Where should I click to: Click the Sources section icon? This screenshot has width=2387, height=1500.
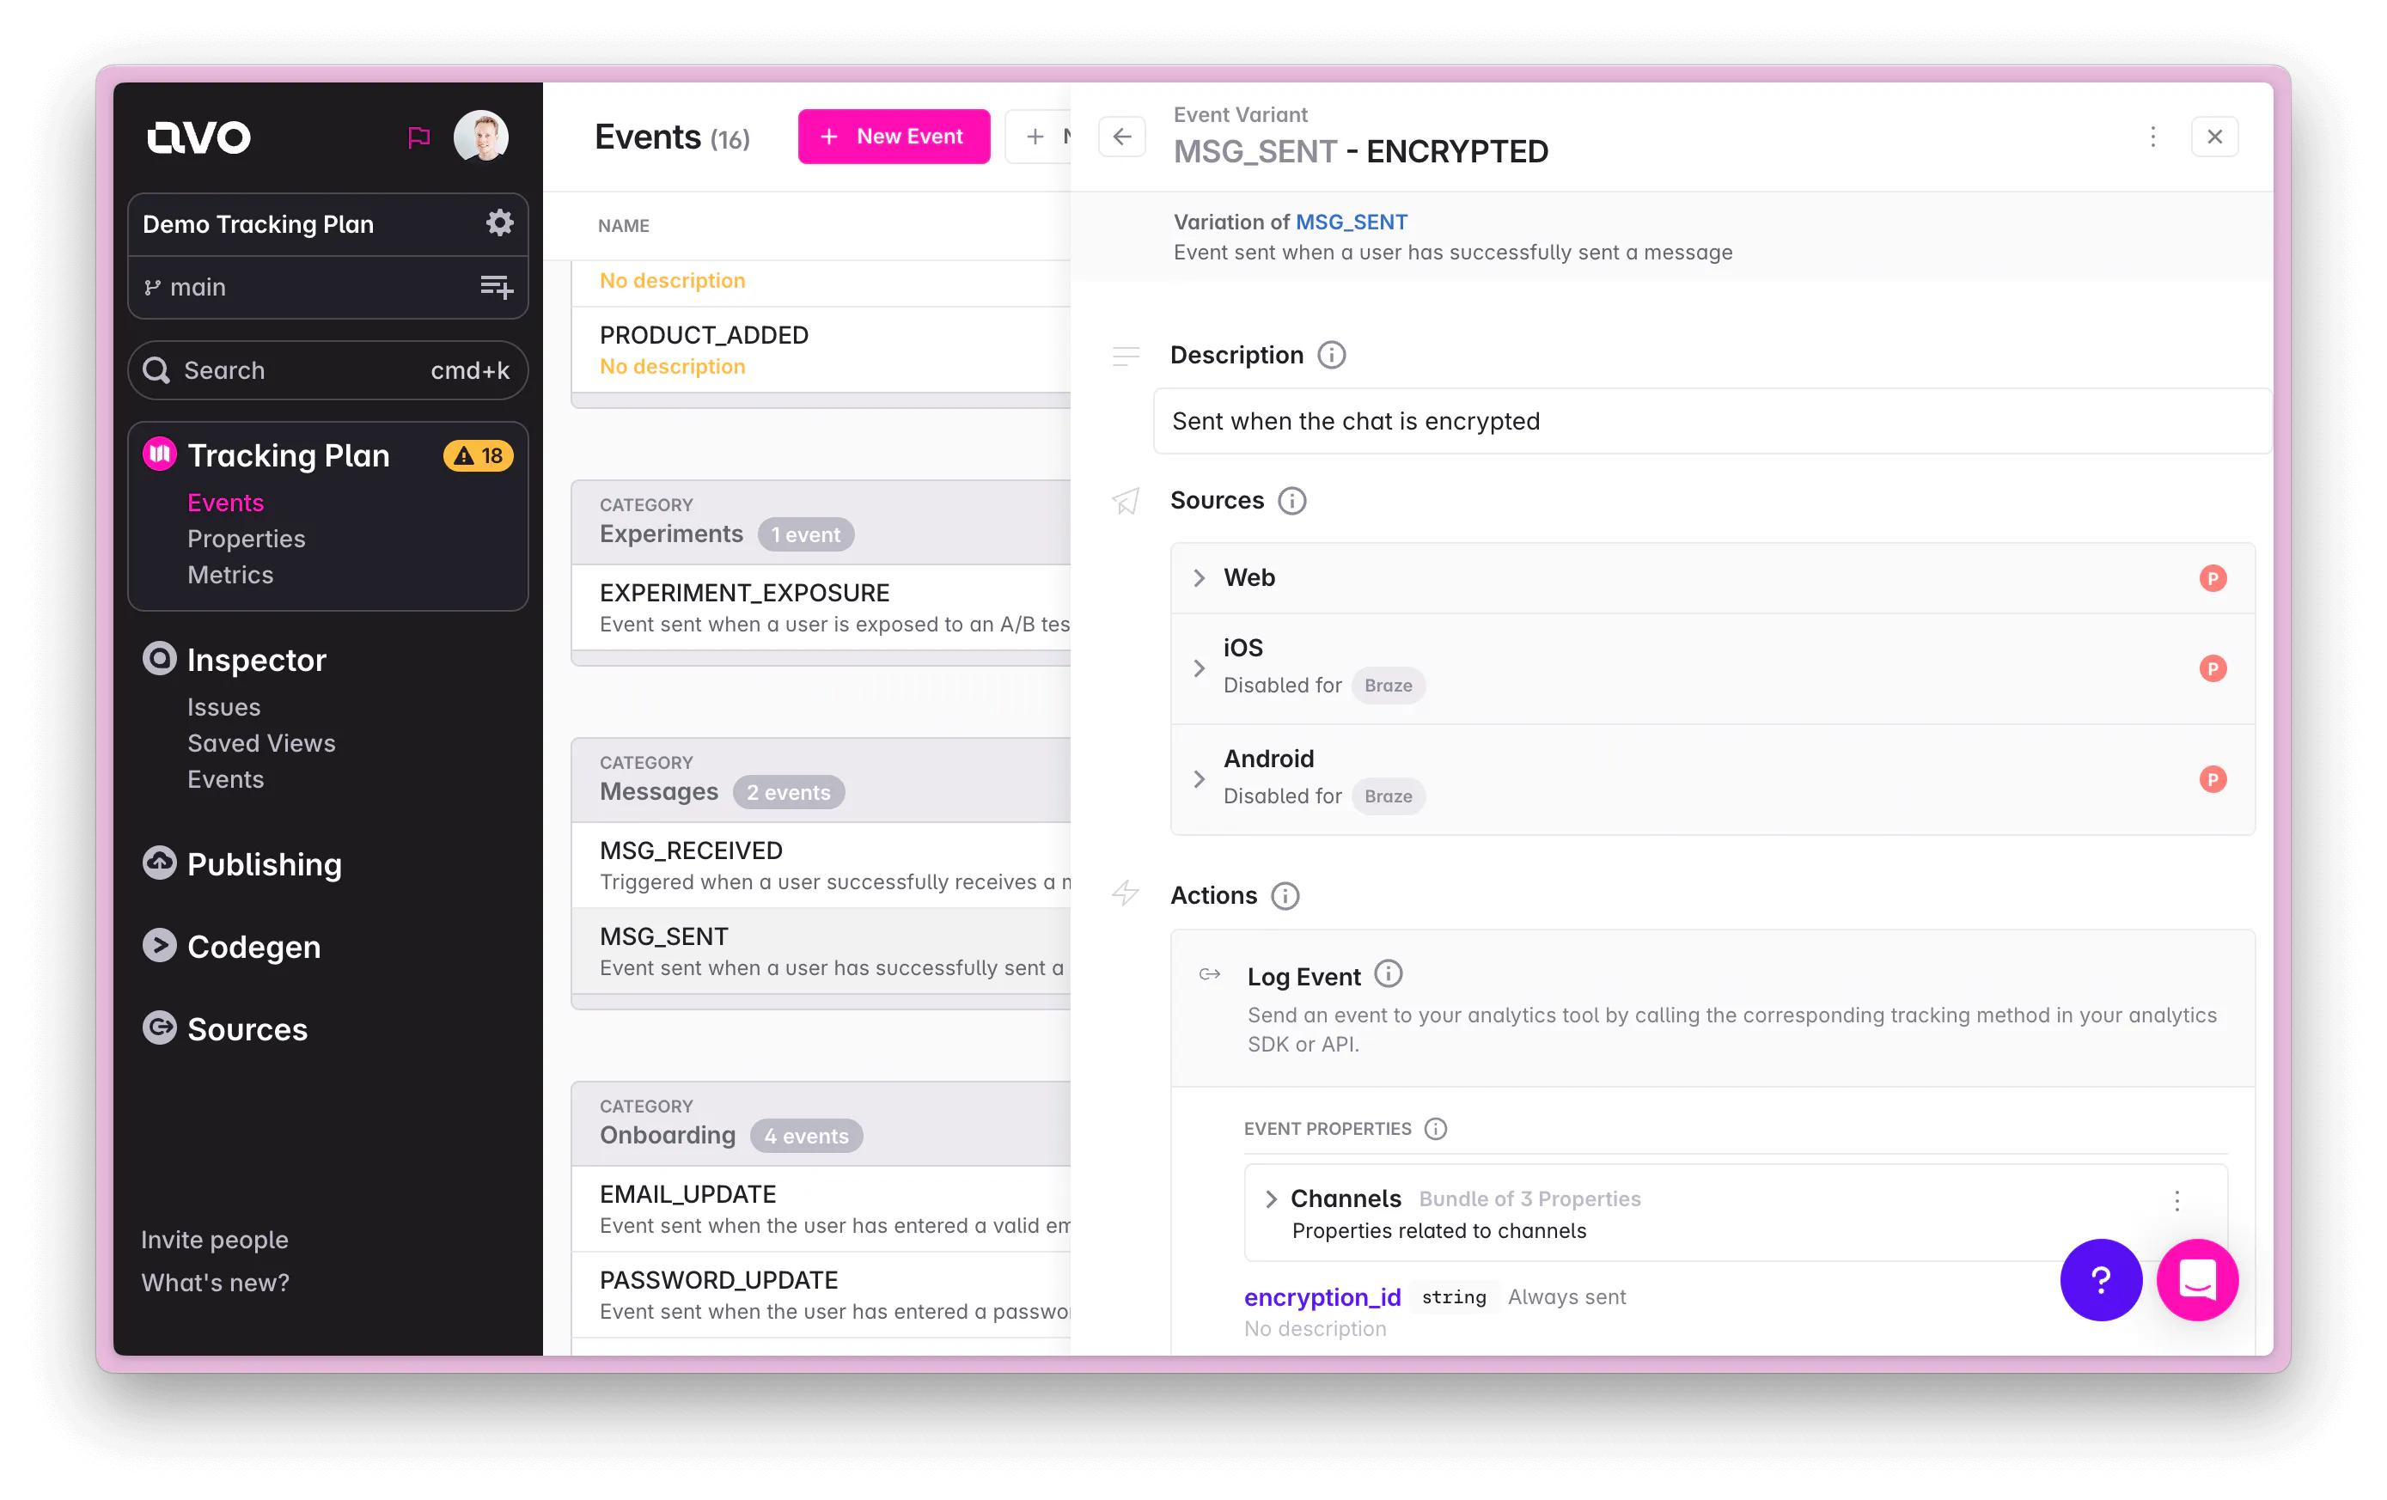coord(1127,499)
